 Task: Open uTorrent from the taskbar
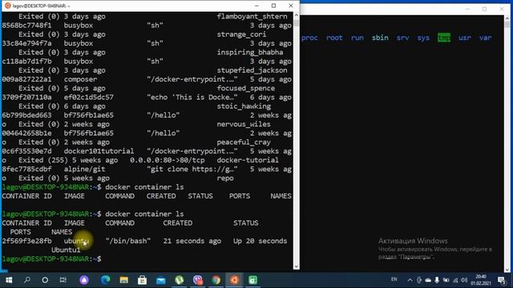click(x=180, y=280)
